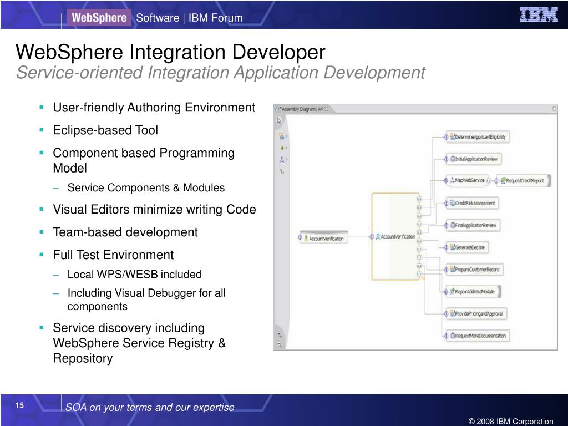Click the DetermineApplicantEligibility component icon
The width and height of the screenshot is (568, 426).
(452, 136)
